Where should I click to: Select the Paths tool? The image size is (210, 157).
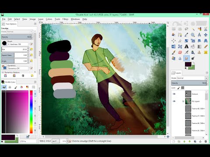pos(180,35)
